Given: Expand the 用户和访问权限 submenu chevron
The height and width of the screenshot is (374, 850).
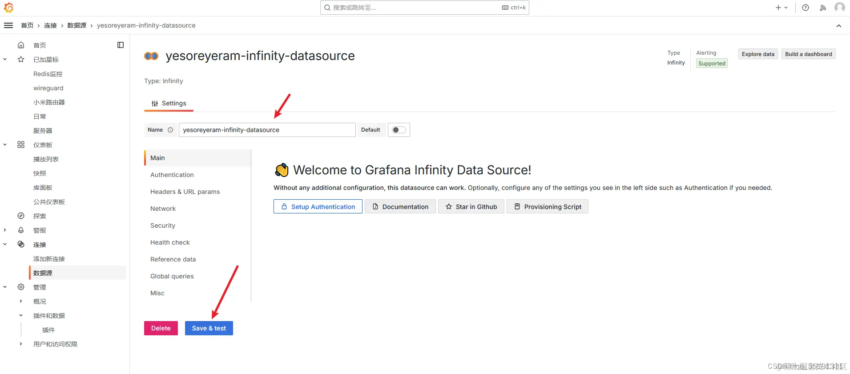Looking at the screenshot, I should click(21, 344).
